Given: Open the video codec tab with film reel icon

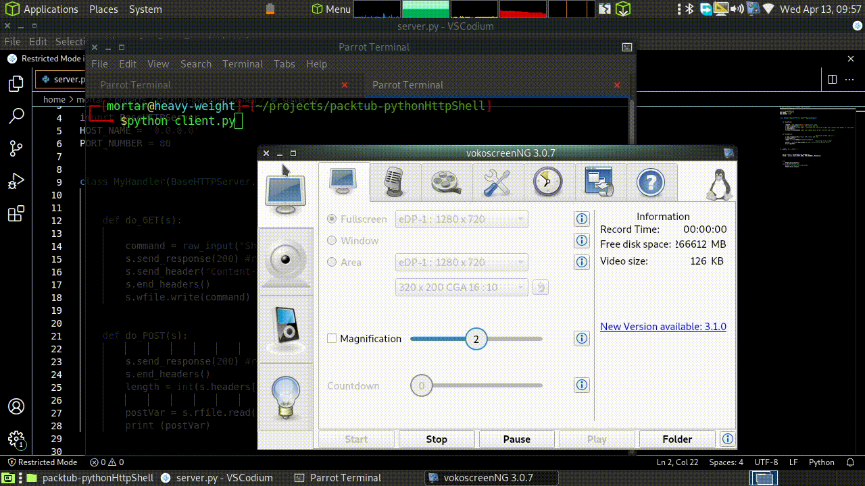Looking at the screenshot, I should 445,182.
